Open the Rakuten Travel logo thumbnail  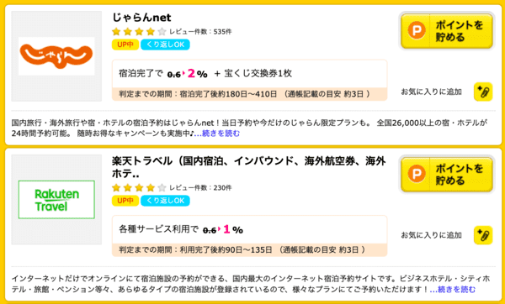[56, 200]
